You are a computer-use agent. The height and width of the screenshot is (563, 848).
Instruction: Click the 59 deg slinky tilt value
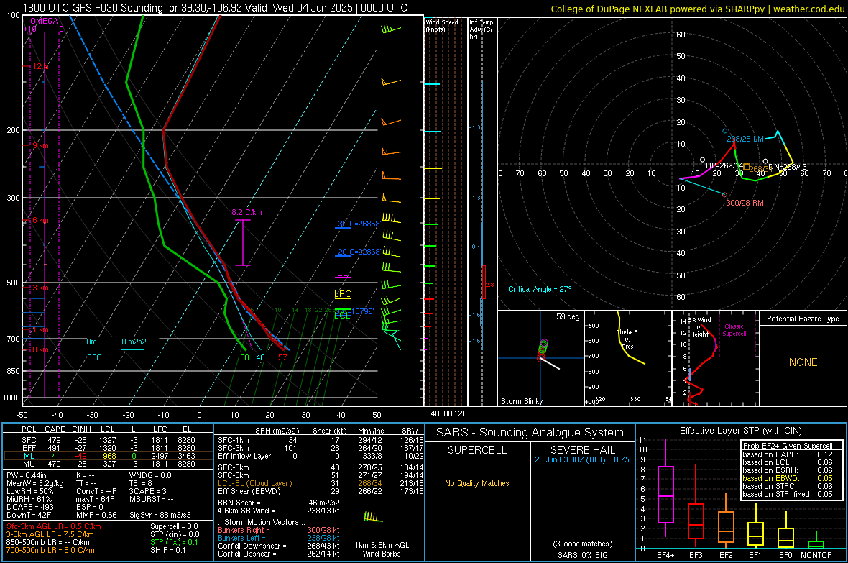568,316
